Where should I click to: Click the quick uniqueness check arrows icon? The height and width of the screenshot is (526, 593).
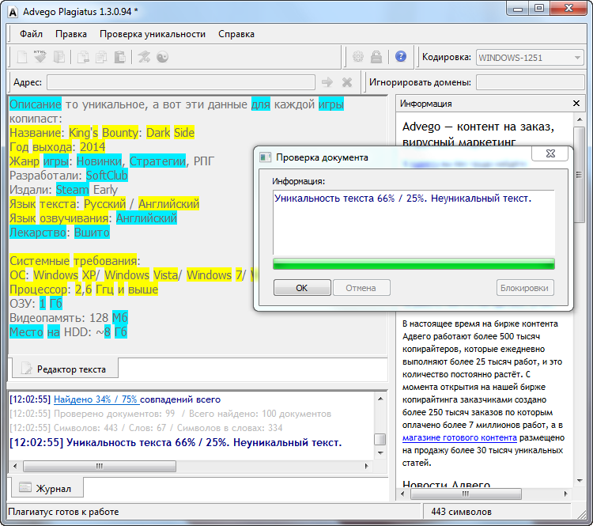pos(144,57)
